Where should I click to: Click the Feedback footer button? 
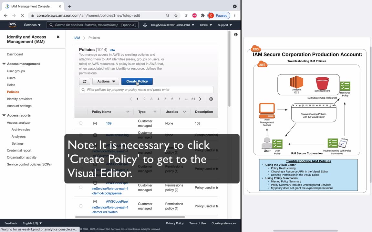(11, 223)
